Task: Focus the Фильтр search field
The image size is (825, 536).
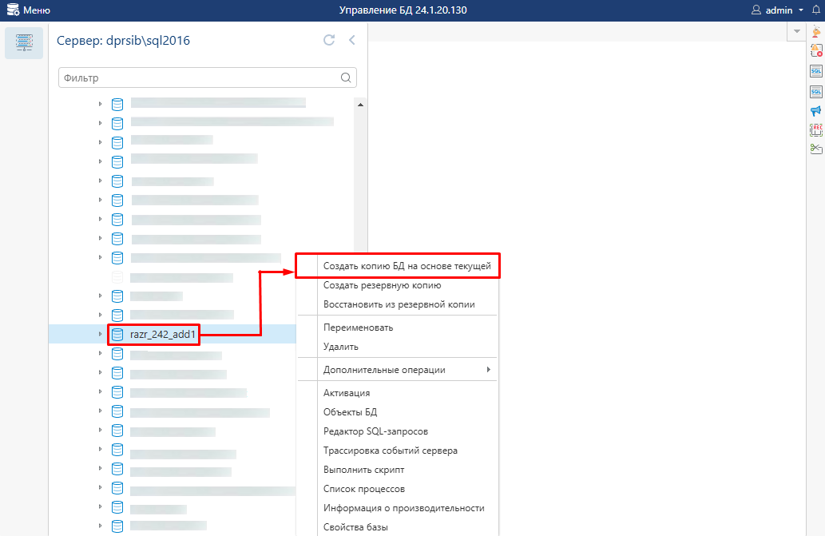Action: tap(208, 77)
